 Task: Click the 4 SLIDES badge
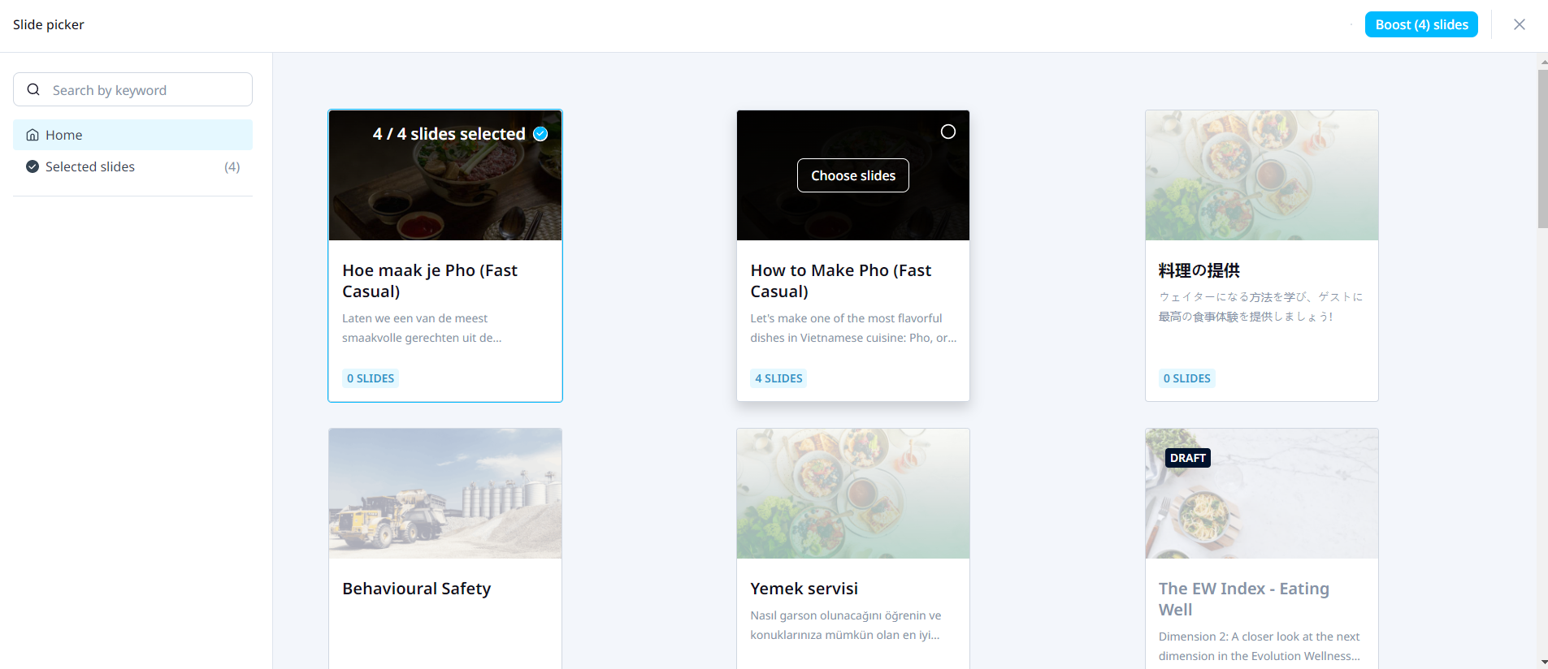778,378
